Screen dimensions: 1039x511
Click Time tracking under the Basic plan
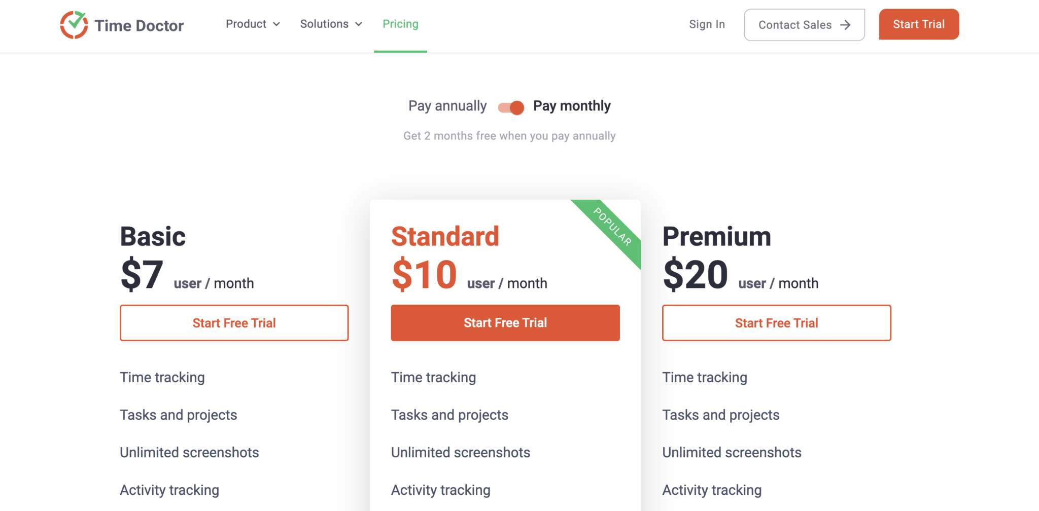click(162, 377)
